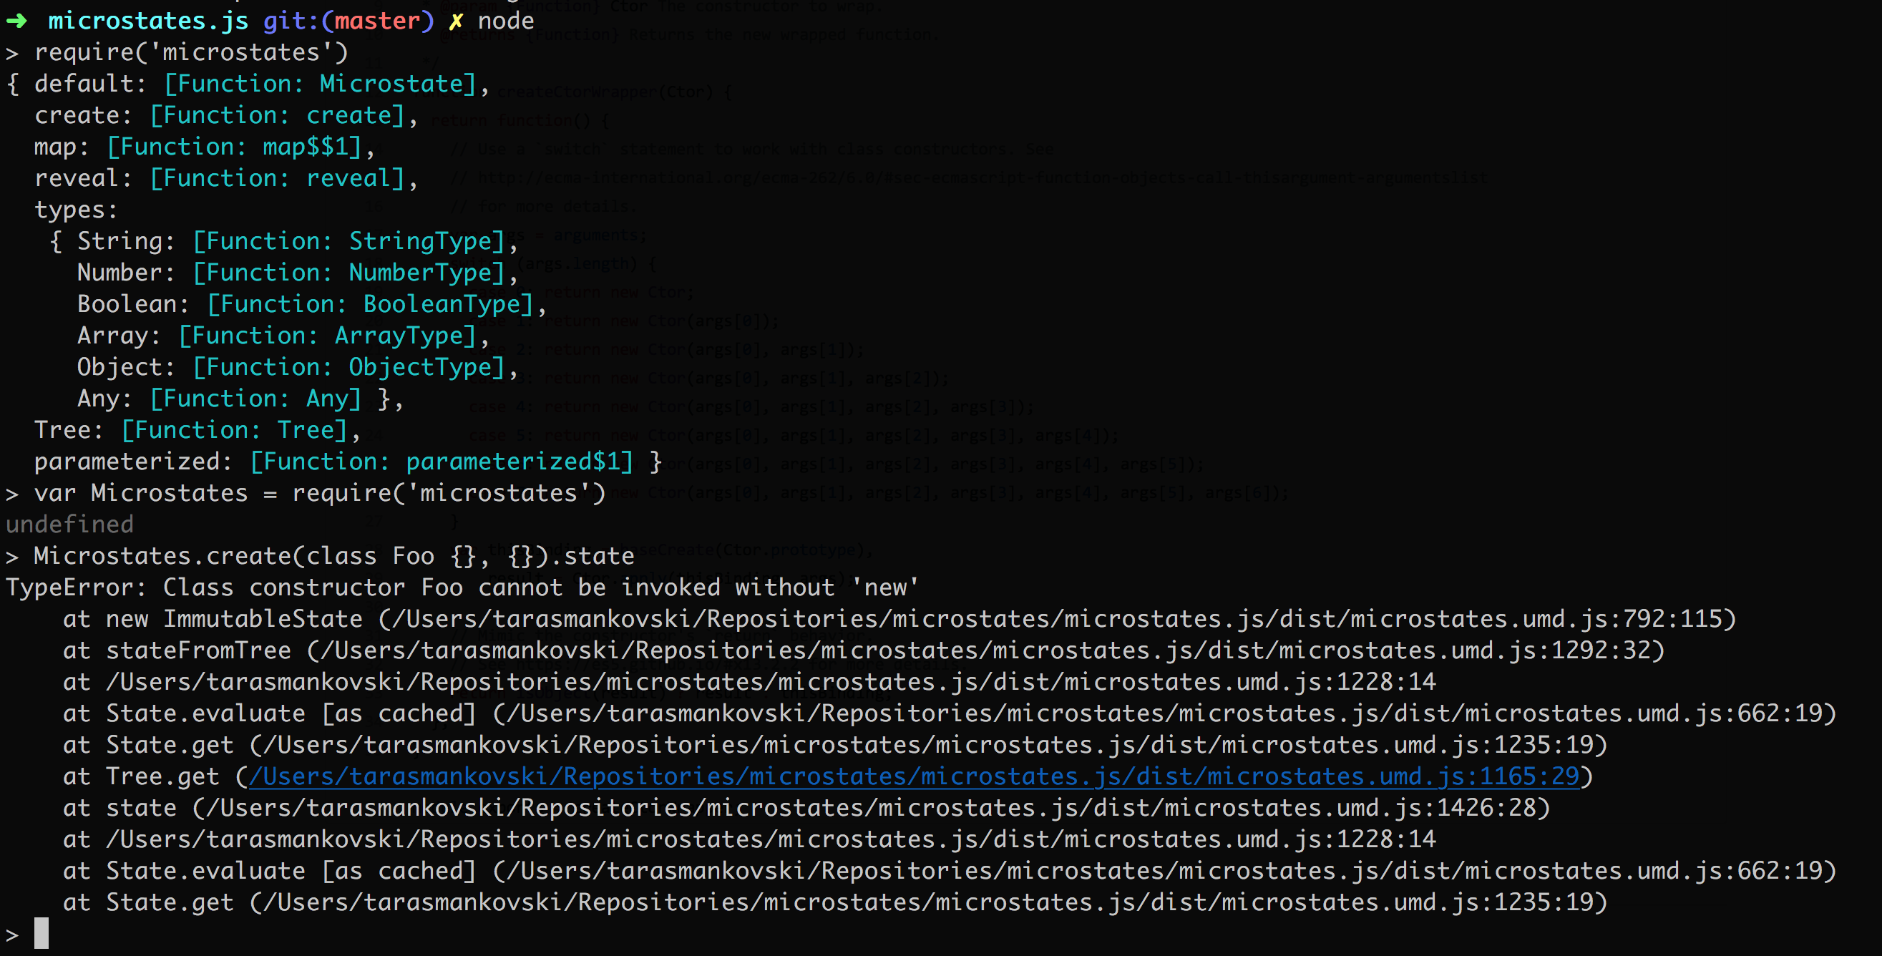Click the microstates.js directory name in prompt
This screenshot has width=1882, height=956.
[x=148, y=21]
